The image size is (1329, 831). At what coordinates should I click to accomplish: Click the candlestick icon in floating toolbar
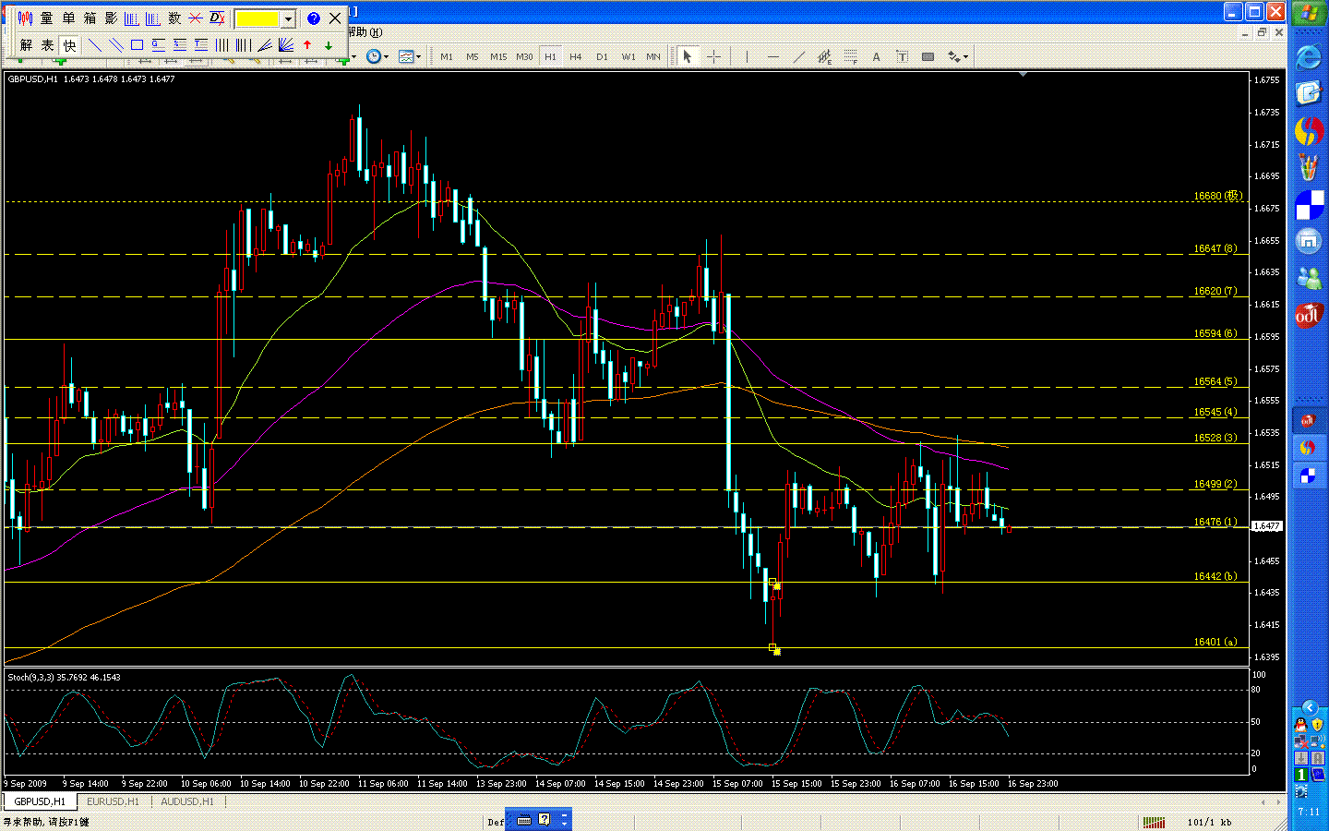(x=26, y=18)
